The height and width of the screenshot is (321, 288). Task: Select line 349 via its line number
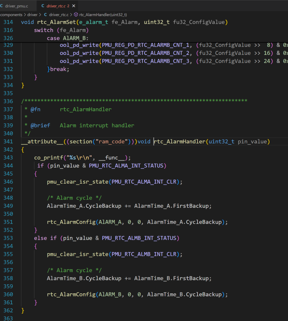pyautogui.click(x=8, y=206)
